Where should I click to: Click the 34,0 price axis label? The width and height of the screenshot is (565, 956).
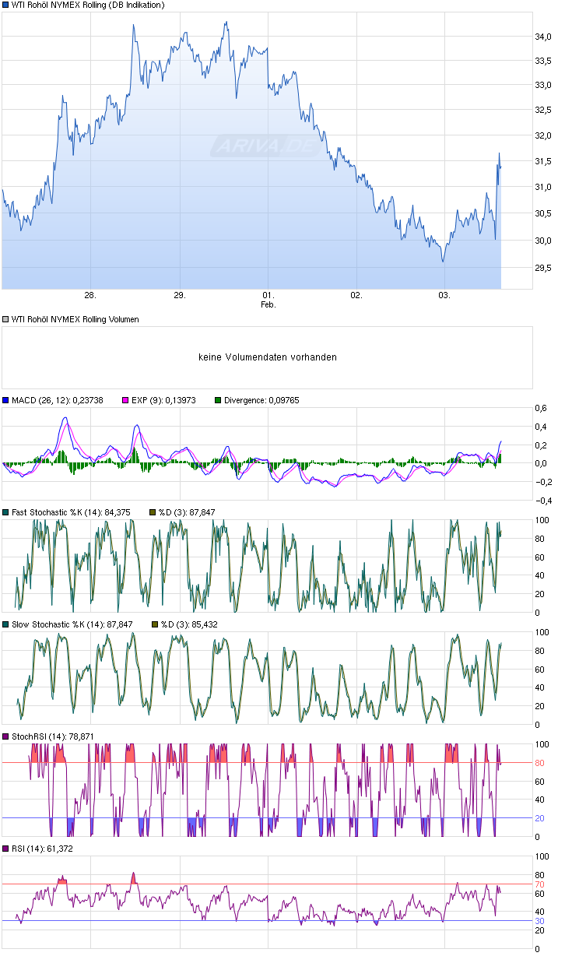click(x=543, y=37)
